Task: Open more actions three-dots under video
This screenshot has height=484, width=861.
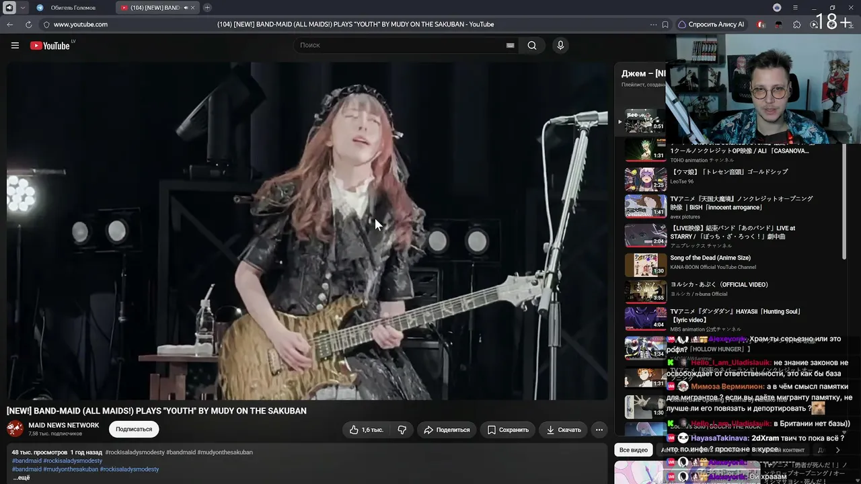Action: (599, 430)
